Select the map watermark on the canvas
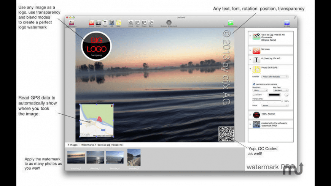This screenshot has height=186, width=331. coord(97,121)
